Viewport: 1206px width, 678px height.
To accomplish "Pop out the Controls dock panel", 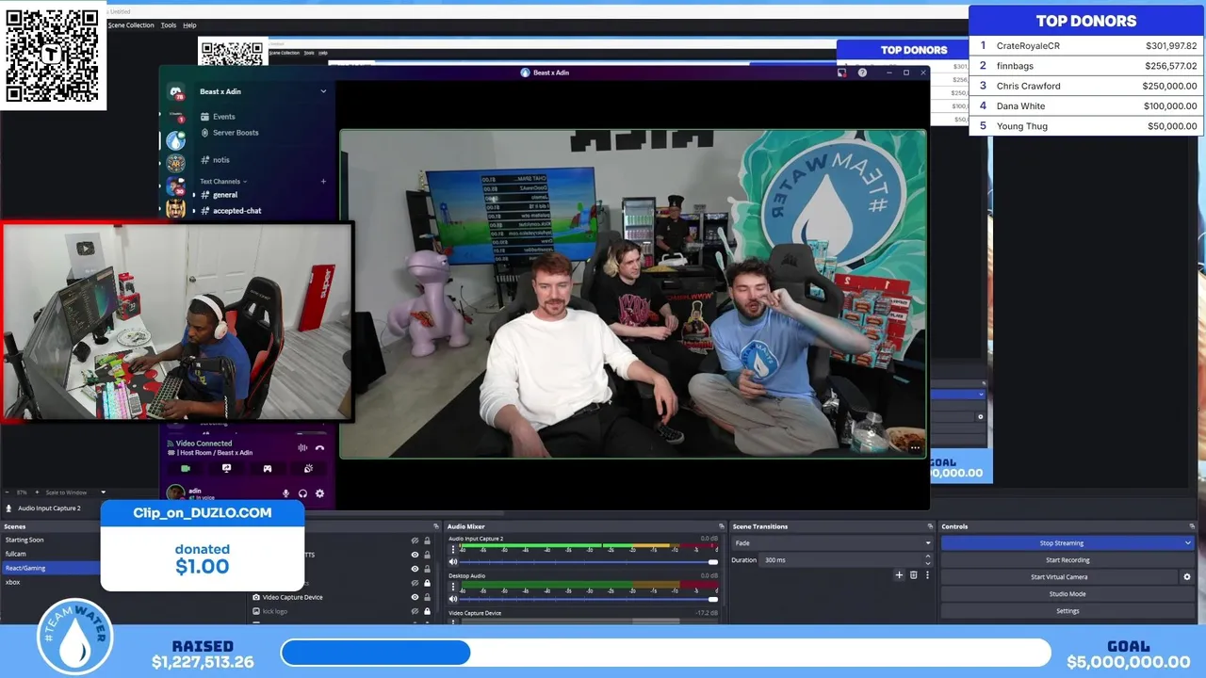I will point(1193,526).
